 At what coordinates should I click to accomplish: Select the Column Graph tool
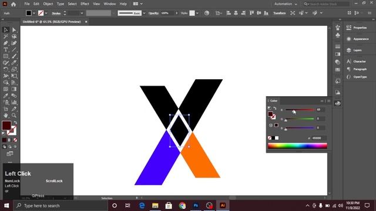[14, 103]
